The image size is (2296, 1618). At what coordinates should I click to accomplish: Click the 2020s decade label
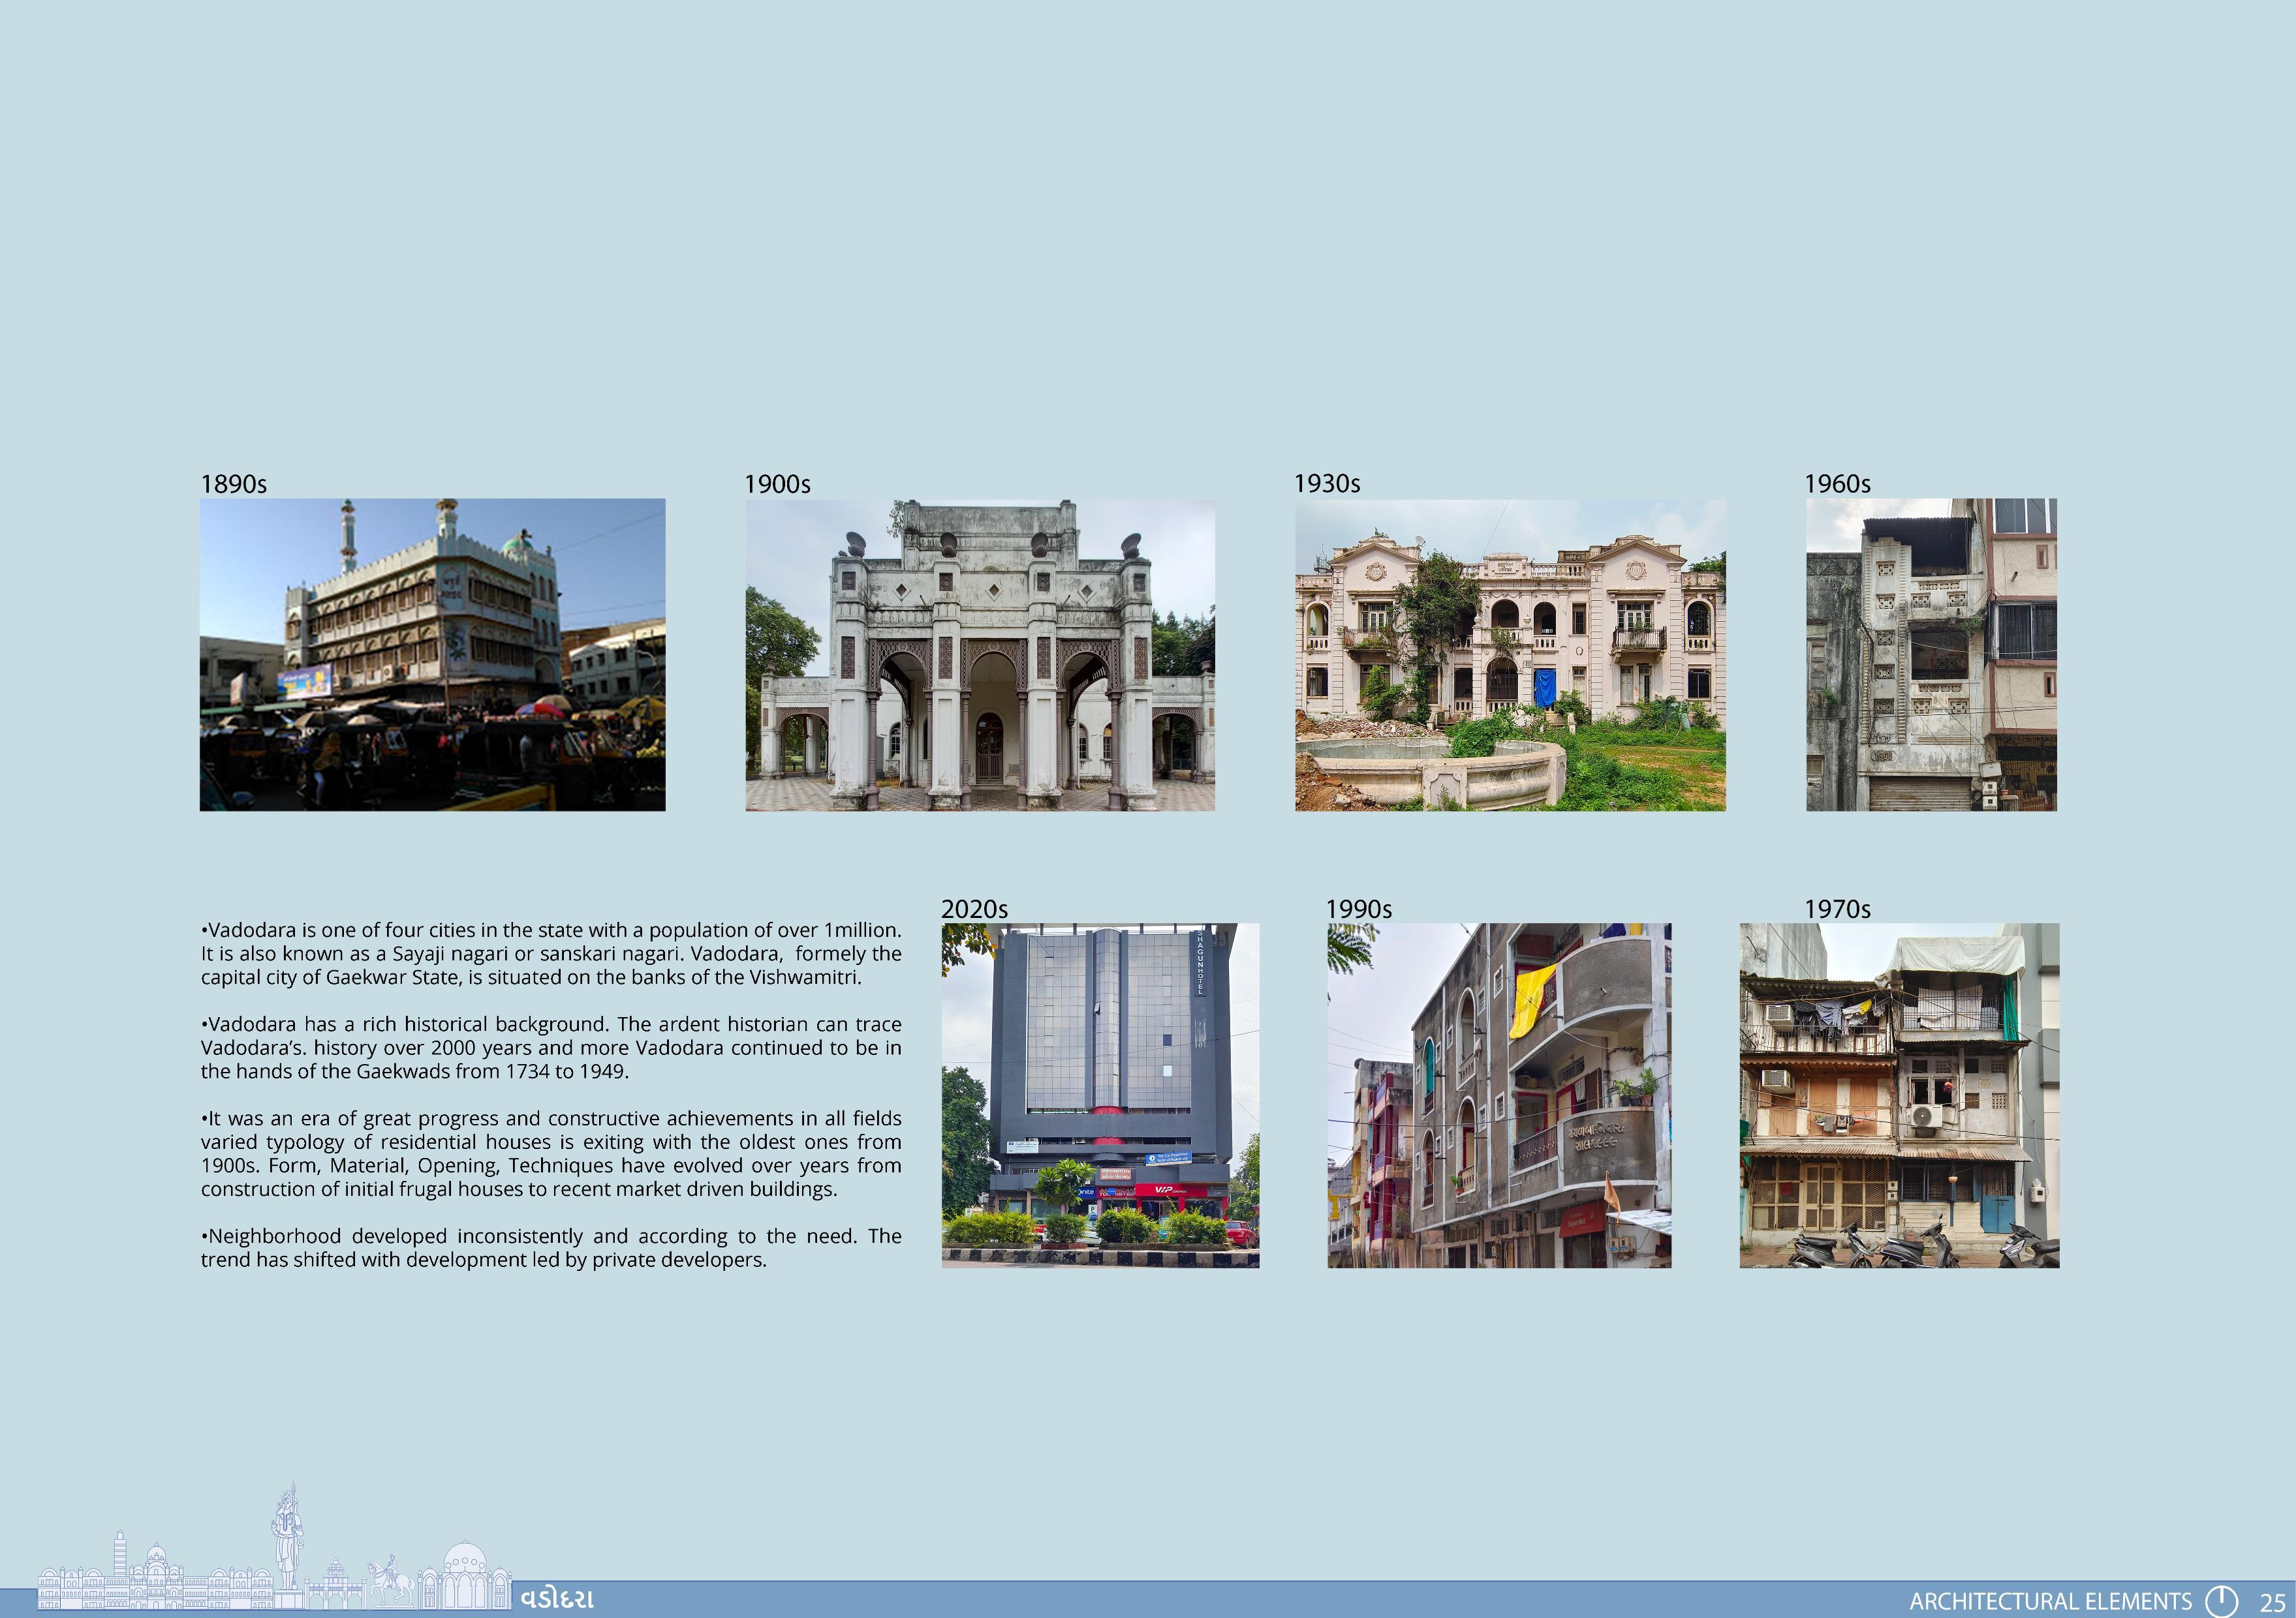pyautogui.click(x=974, y=909)
